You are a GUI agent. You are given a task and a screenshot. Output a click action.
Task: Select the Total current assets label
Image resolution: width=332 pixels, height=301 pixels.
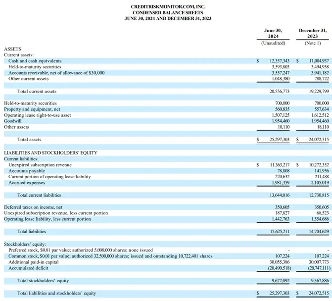tap(37, 92)
